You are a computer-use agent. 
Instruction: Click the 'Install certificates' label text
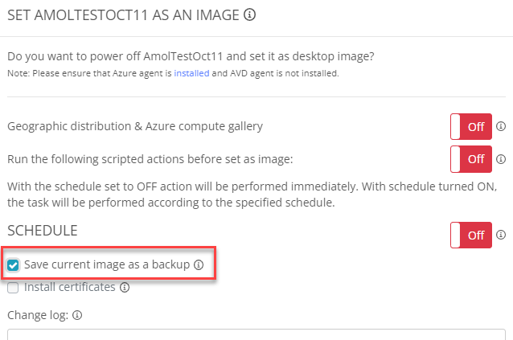coord(70,287)
